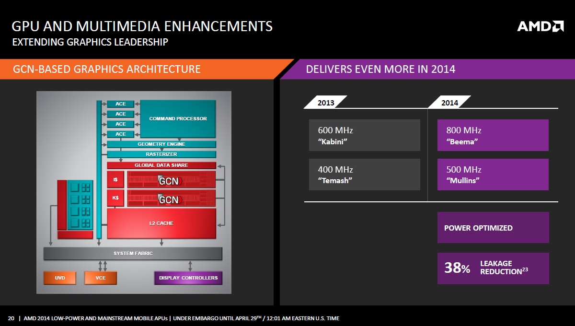Select the subtitle 'EXTENDING GRAPHICS LEADERSHIP'
The height and width of the screenshot is (326, 575).
[90, 42]
